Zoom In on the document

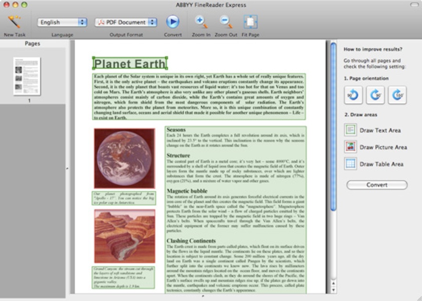(201, 22)
